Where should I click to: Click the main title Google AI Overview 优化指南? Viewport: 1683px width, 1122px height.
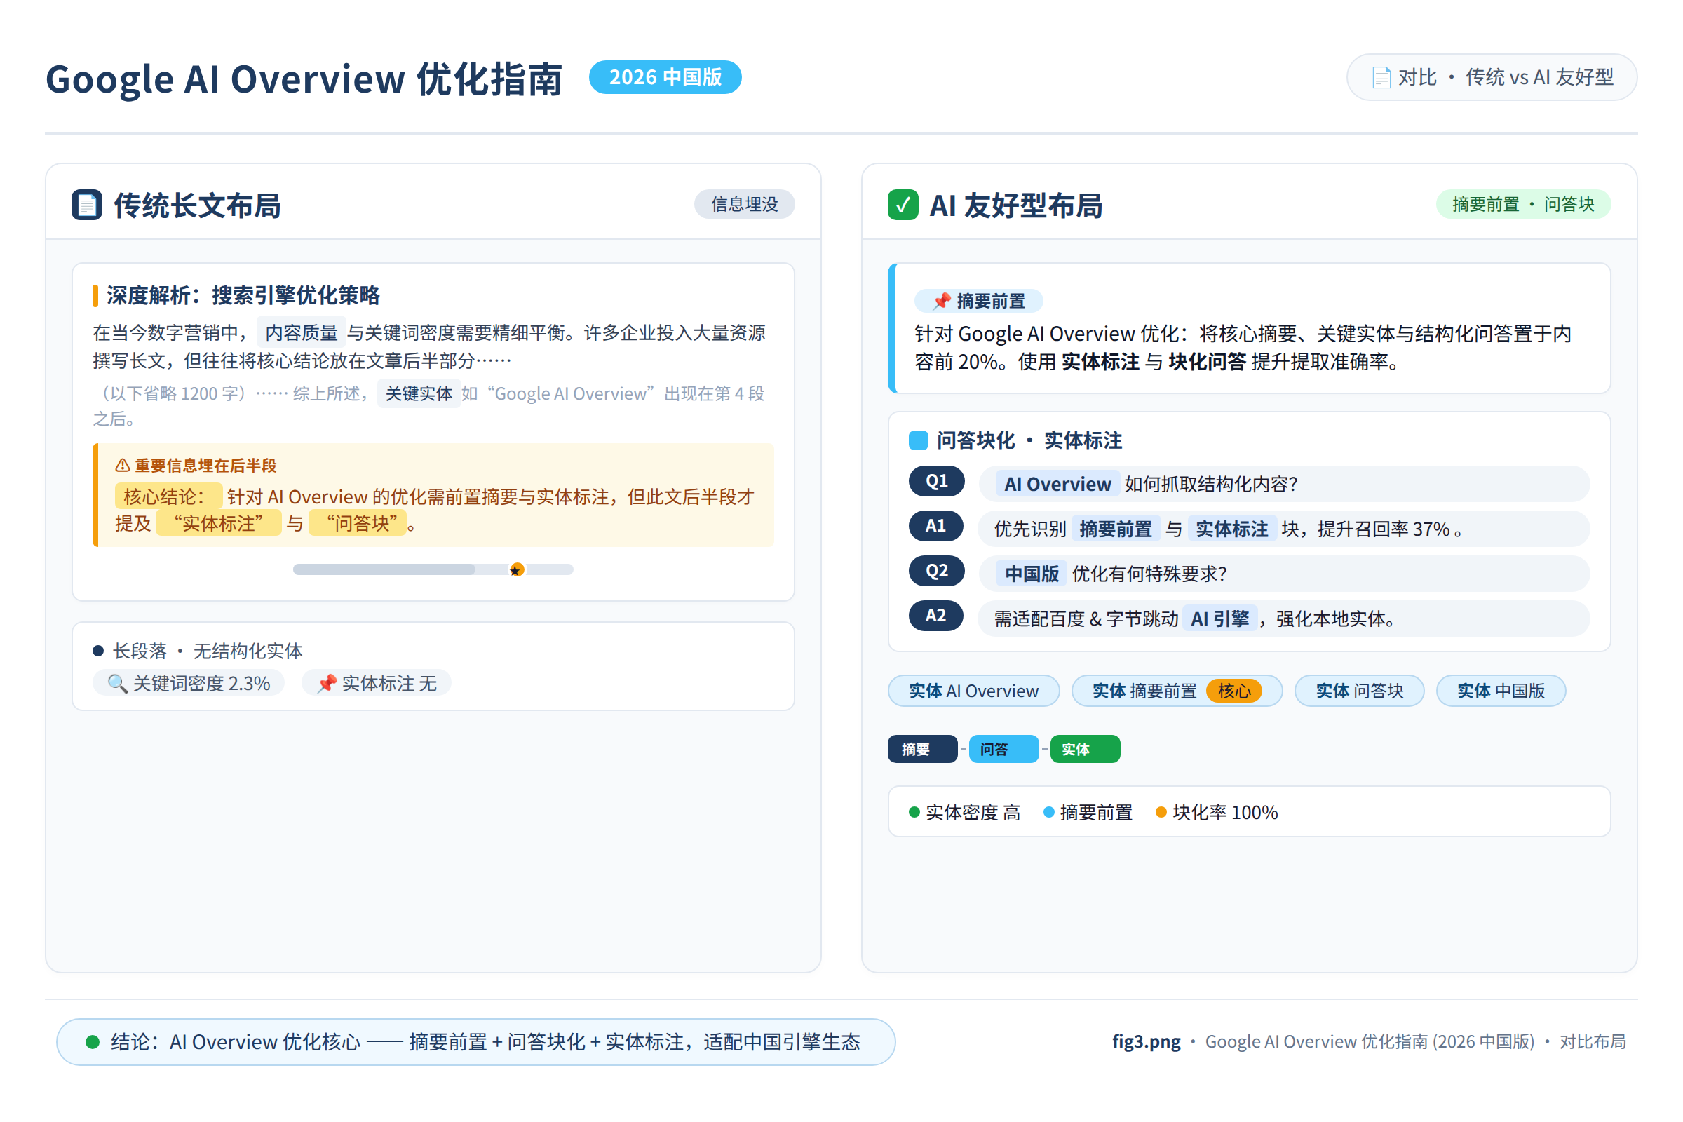pos(304,79)
